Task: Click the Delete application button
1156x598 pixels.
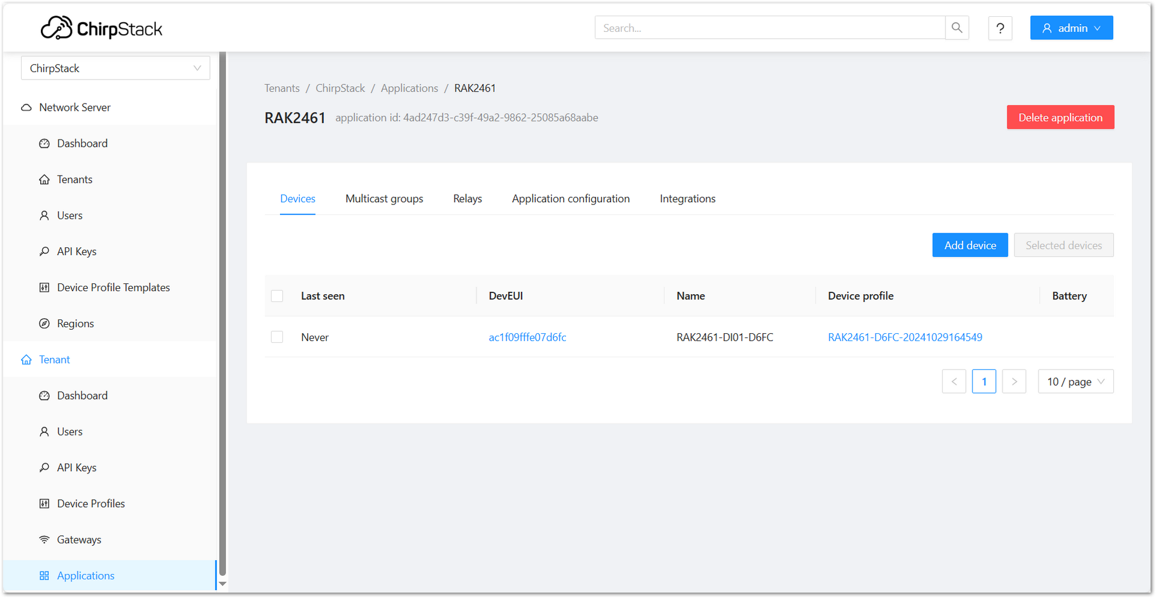Action: click(1060, 117)
